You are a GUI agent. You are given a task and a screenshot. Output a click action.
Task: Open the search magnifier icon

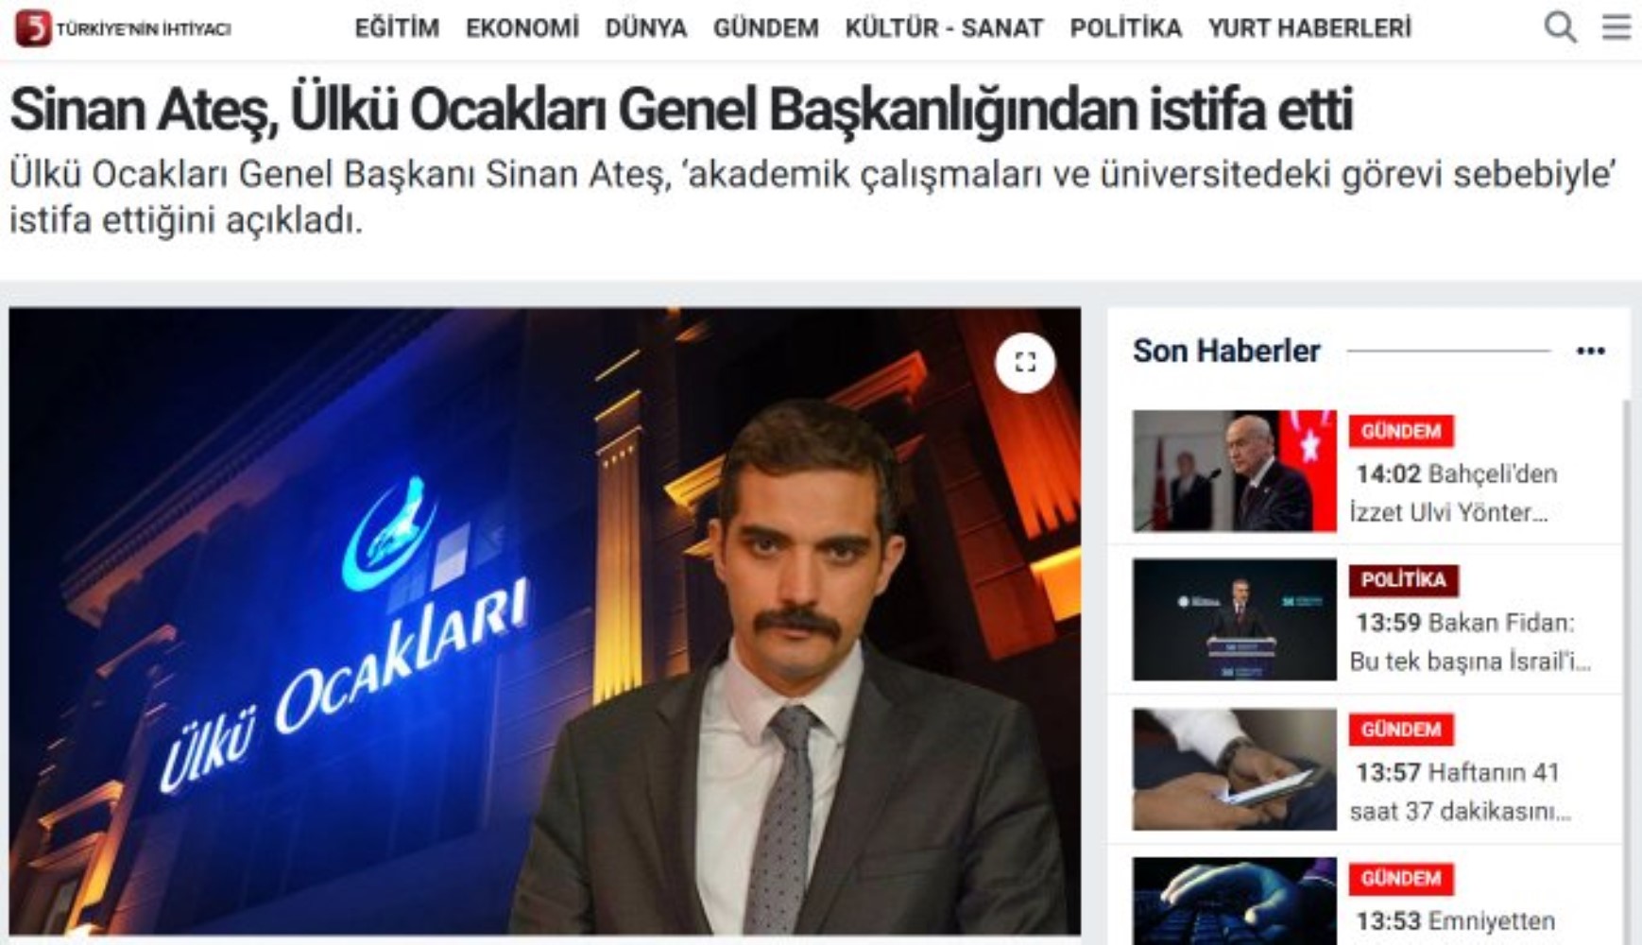click(x=1560, y=27)
